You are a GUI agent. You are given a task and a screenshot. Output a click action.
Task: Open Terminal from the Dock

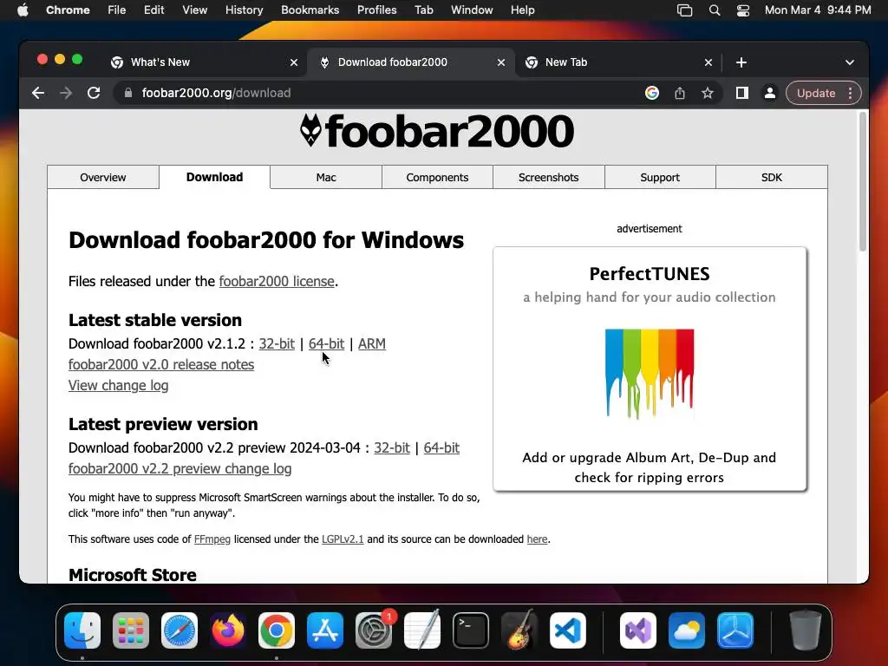471,630
